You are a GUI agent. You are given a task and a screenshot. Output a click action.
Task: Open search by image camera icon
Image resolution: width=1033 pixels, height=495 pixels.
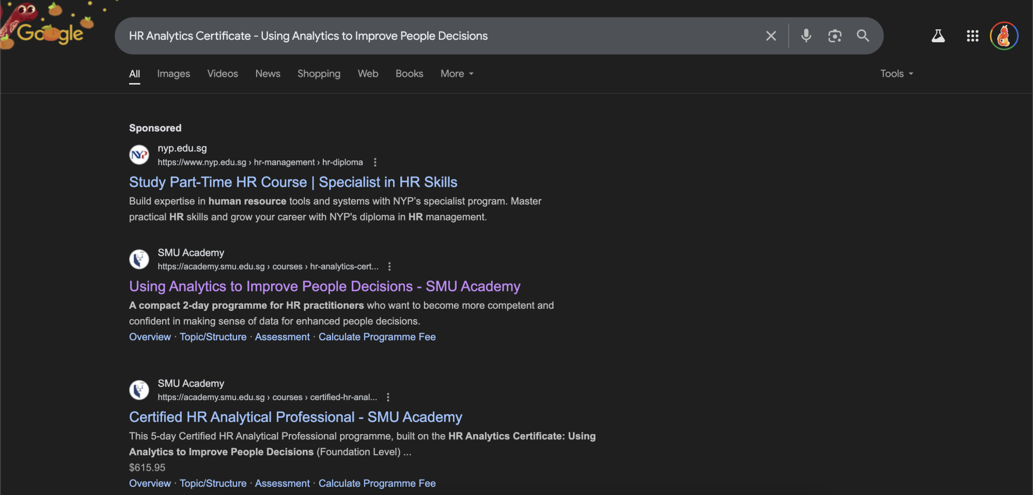click(x=835, y=36)
